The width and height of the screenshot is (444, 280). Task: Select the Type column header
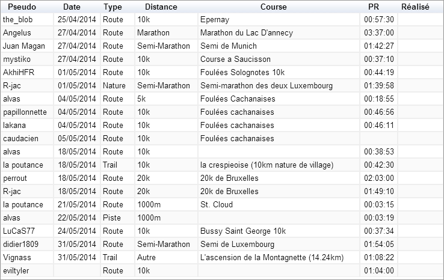point(113,7)
